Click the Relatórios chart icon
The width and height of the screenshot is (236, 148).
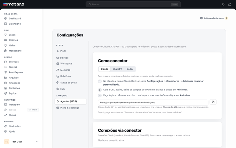point(58,76)
